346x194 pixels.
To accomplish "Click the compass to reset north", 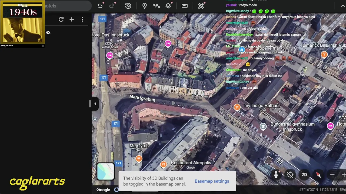I will [x=318, y=175].
